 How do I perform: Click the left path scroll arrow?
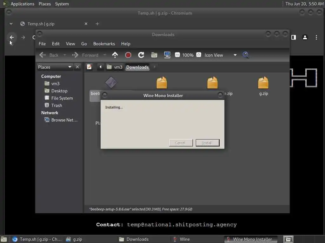tap(101, 67)
